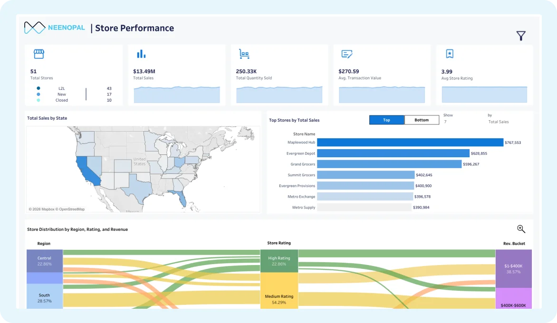Image resolution: width=557 pixels, height=323 pixels.
Task: Click the Total Sales by State title
Action: [47, 118]
